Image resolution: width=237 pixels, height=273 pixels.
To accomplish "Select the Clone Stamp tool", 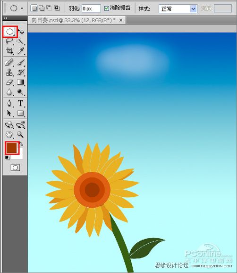I will coord(9,72).
